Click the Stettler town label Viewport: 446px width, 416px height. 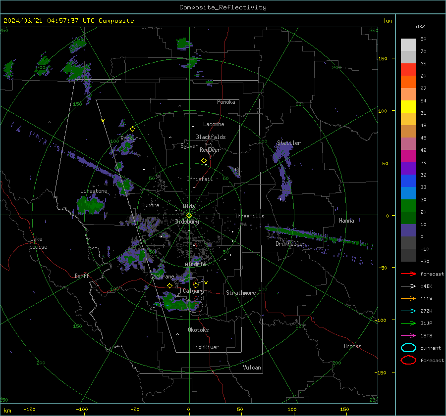(x=289, y=143)
